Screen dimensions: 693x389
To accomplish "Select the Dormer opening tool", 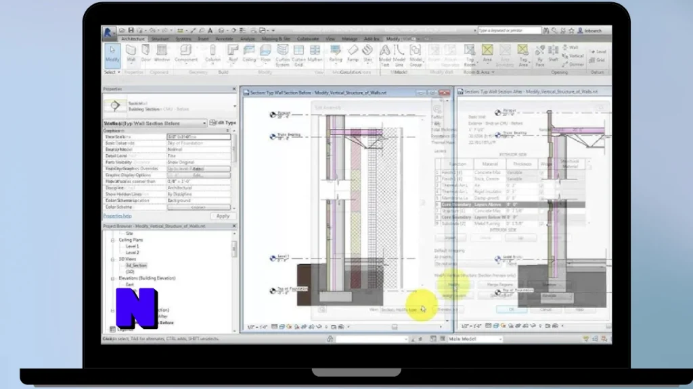I will (573, 64).
